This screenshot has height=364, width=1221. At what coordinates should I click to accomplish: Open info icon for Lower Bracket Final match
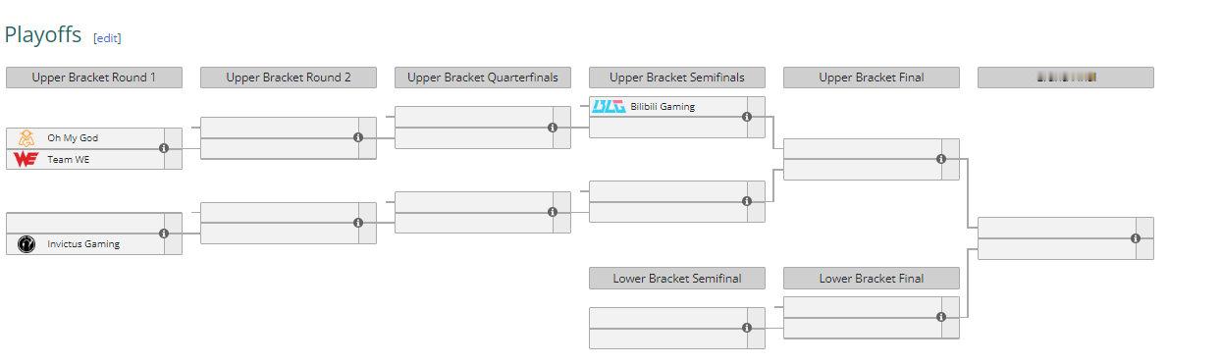pyautogui.click(x=941, y=317)
